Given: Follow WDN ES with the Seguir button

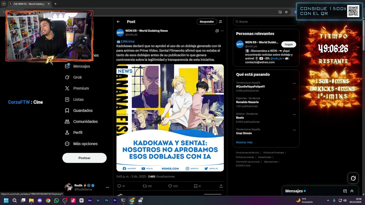Looking at the screenshot, I should tap(289, 44).
